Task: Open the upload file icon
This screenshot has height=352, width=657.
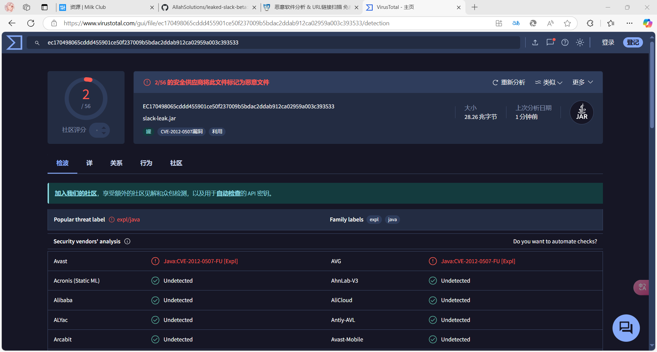Action: point(535,42)
